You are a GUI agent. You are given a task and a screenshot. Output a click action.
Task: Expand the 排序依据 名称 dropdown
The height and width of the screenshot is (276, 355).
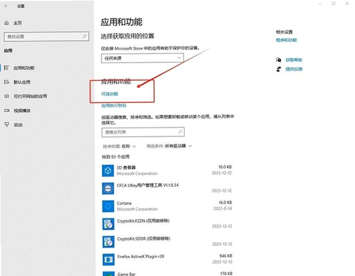click(120, 146)
